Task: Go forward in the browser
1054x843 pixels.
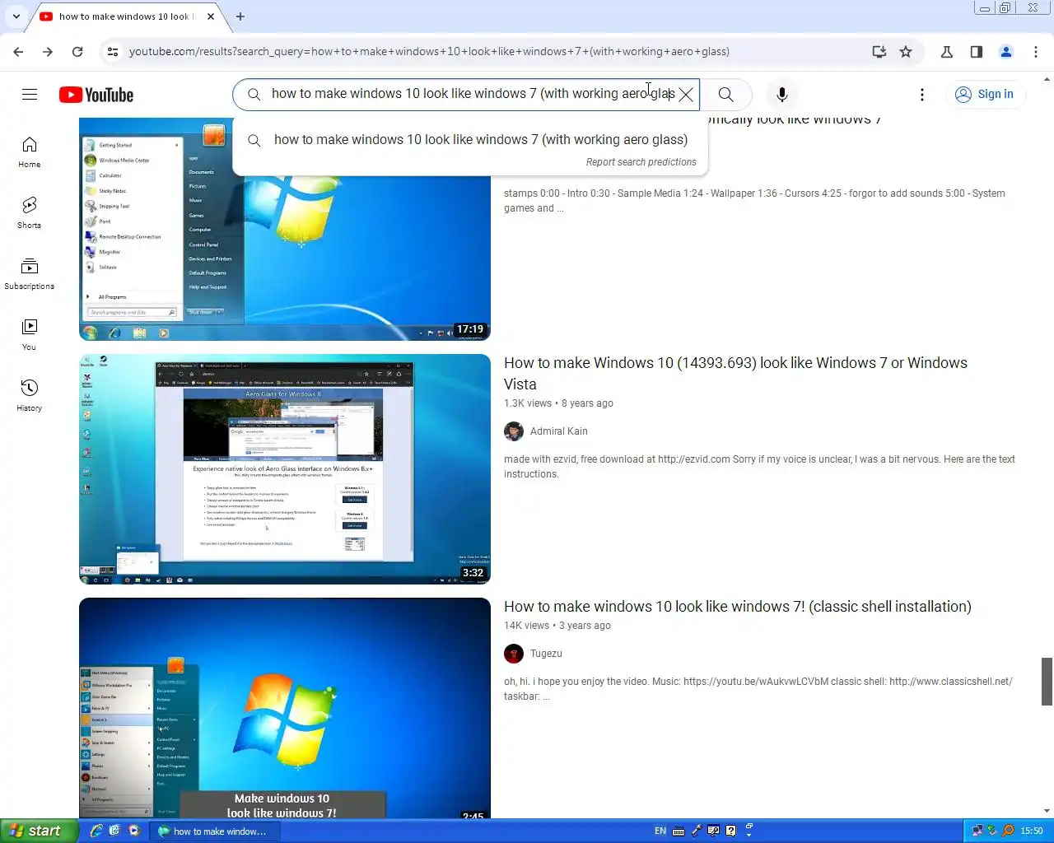Action: coord(48,51)
